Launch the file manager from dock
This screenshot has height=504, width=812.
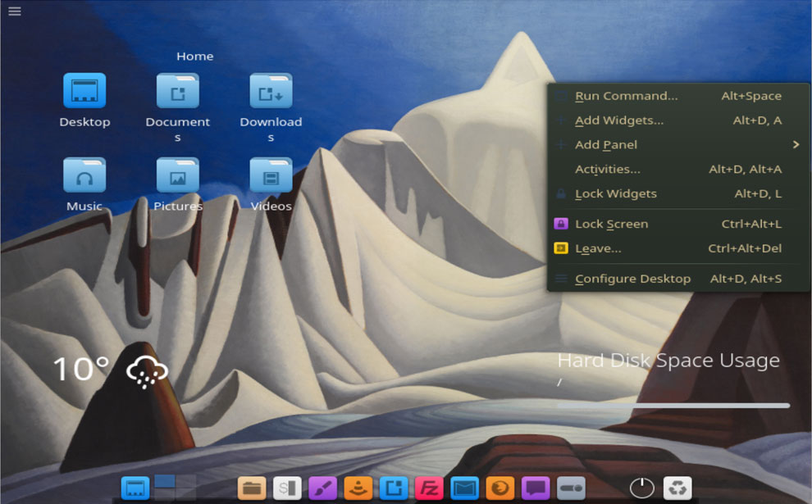coord(252,488)
